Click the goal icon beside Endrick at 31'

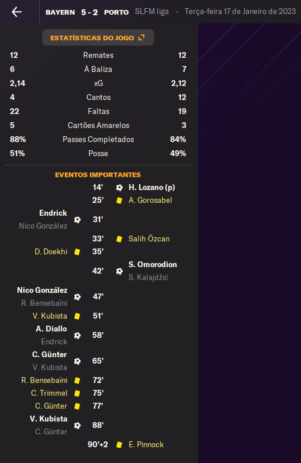point(77,220)
